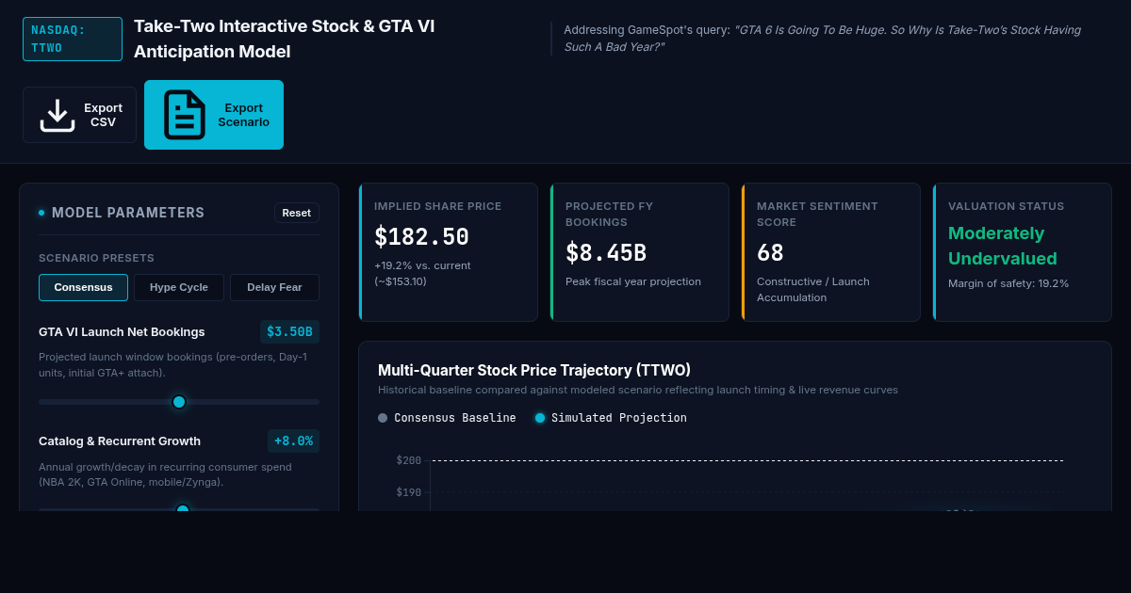Click the $190 axis label on chart
Screen dimensions: 1131x593
[x=409, y=492]
